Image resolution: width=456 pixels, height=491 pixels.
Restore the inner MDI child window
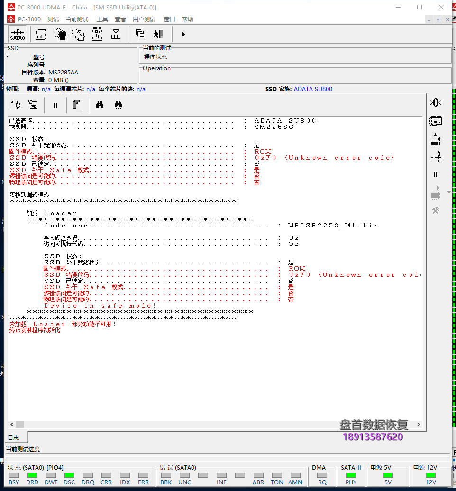(x=438, y=19)
